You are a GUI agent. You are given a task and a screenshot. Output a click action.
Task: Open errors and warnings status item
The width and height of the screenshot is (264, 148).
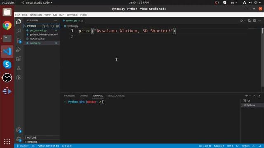click(66, 146)
